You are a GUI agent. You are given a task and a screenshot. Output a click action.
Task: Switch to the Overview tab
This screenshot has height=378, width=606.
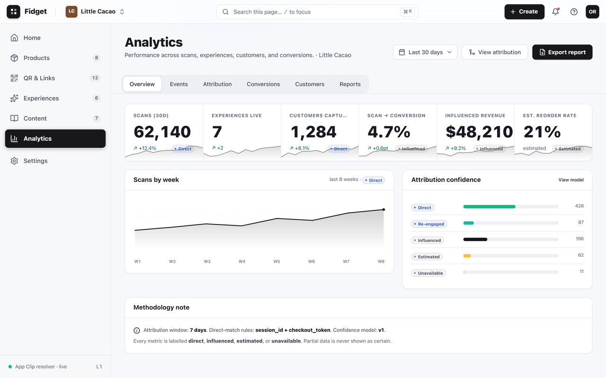[142, 84]
